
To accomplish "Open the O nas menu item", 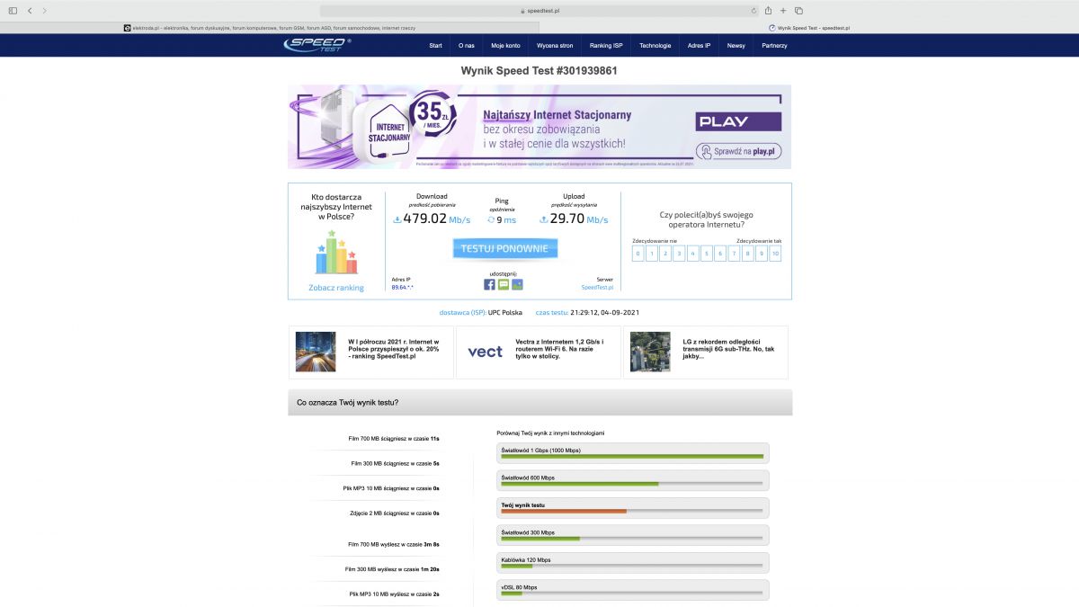I will tap(466, 45).
